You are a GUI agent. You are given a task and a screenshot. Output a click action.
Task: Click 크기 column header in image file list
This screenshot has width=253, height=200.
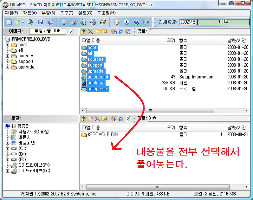163,40
